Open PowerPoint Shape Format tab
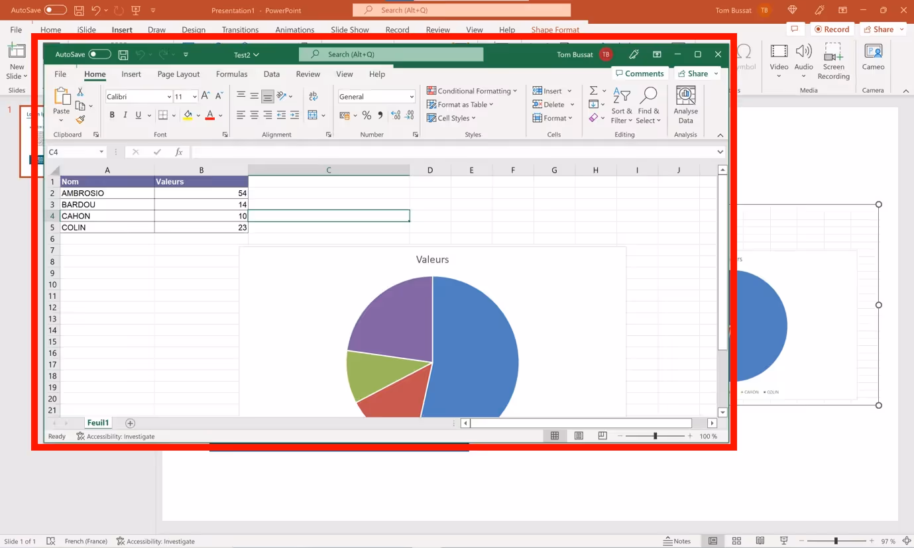Image resolution: width=914 pixels, height=548 pixels. 555,30
